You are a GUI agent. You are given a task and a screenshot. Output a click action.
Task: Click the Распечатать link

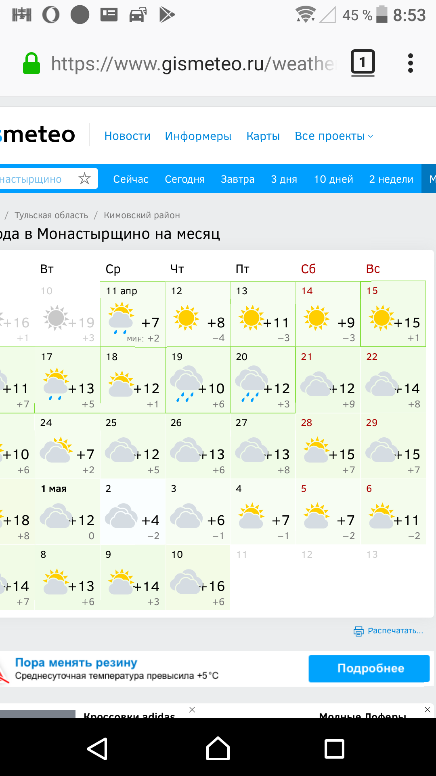pos(395,631)
